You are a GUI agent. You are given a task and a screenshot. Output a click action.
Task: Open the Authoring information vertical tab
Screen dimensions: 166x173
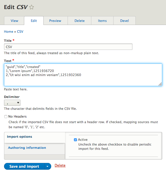(x=27, y=148)
